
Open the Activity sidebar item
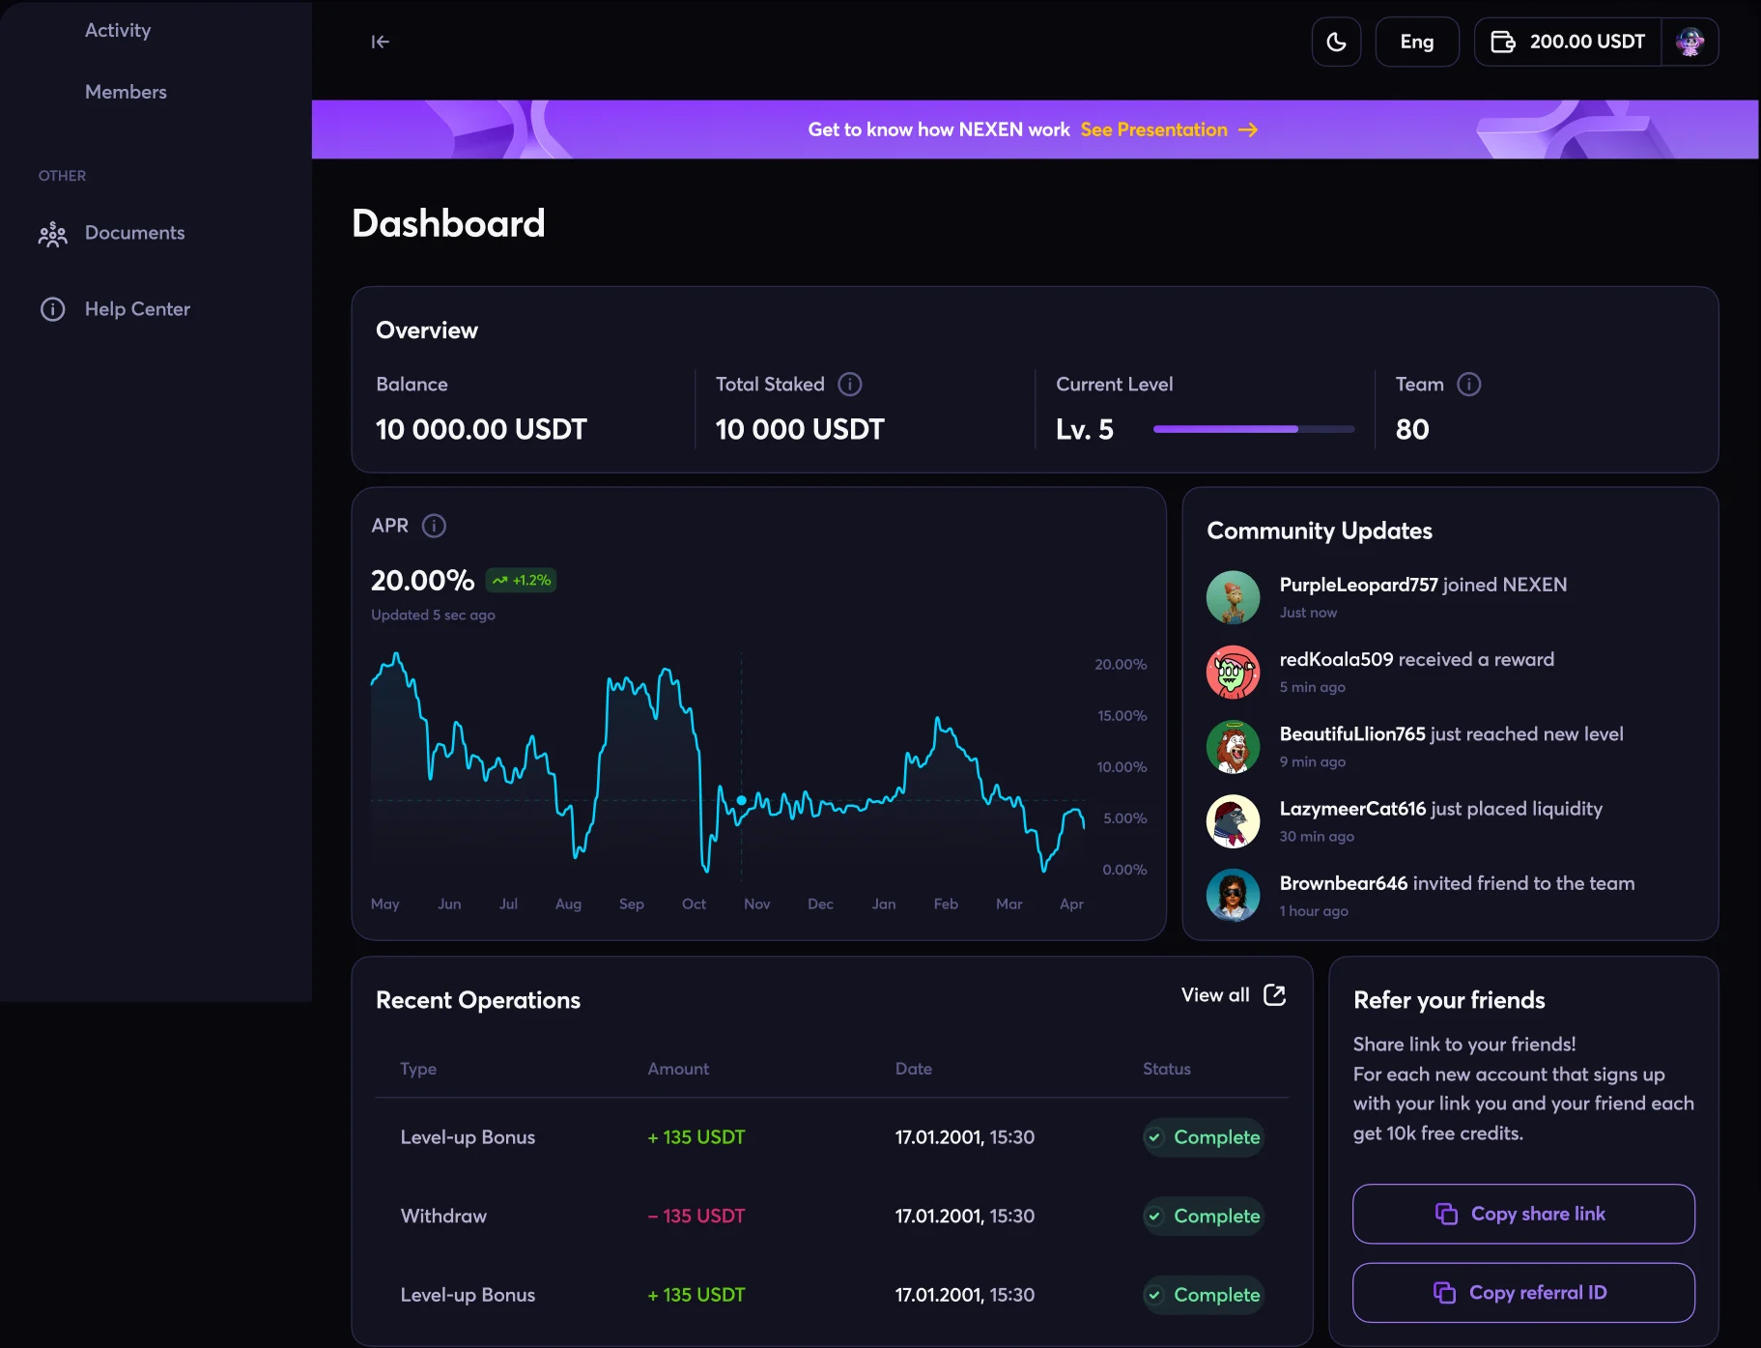point(118,30)
